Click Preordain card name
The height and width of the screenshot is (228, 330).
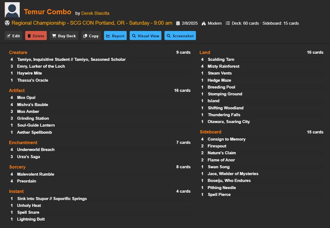26,181
